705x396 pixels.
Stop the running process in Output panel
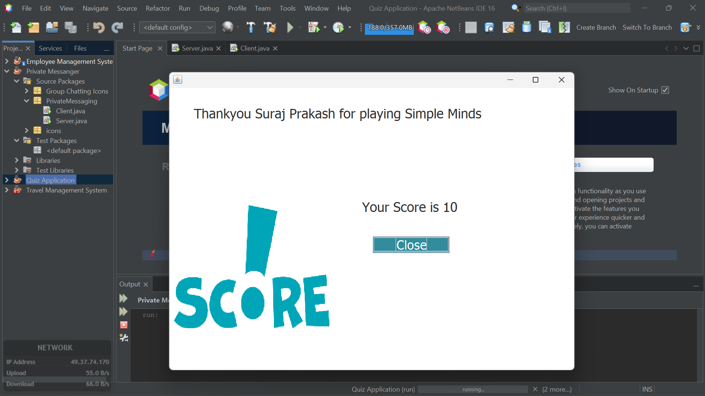pos(124,325)
